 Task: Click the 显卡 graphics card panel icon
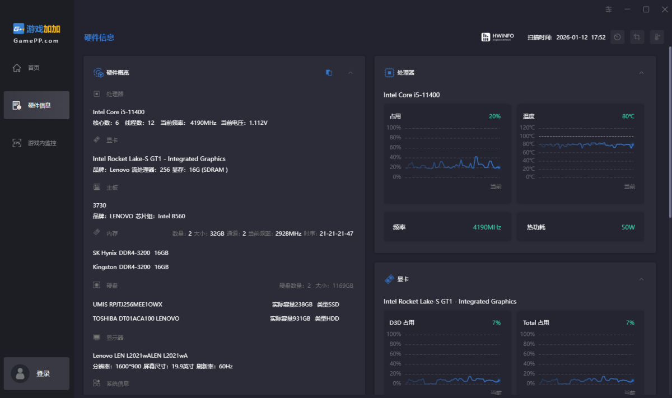coord(389,279)
